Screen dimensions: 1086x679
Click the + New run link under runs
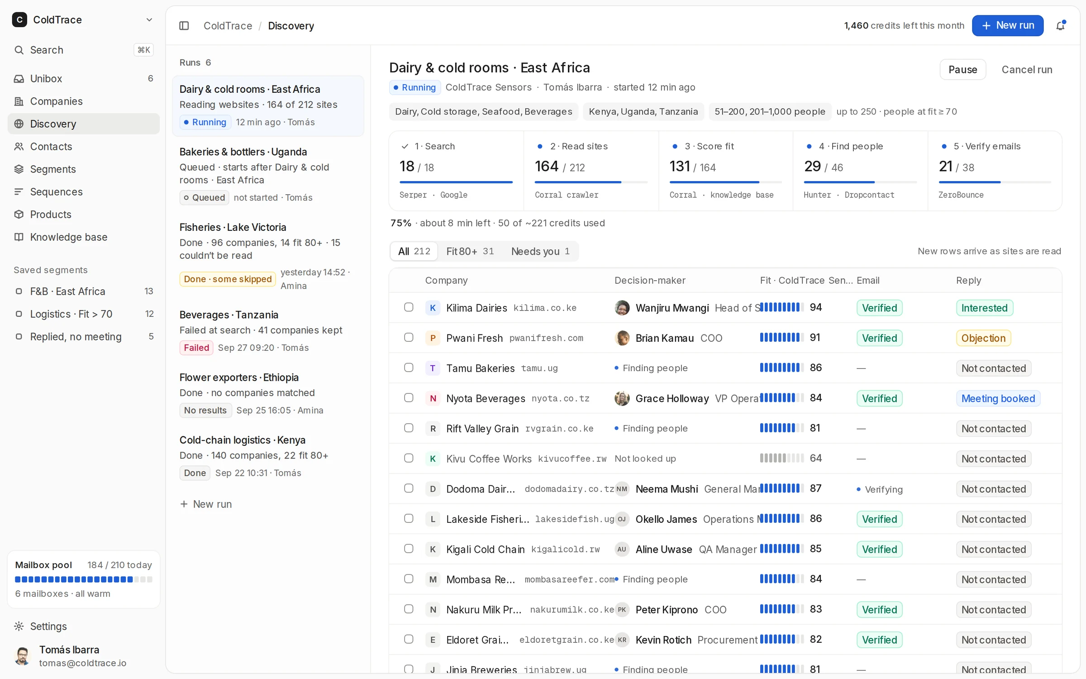pos(206,504)
